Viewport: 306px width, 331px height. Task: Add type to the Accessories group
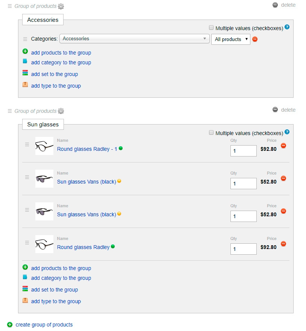[x=56, y=86]
